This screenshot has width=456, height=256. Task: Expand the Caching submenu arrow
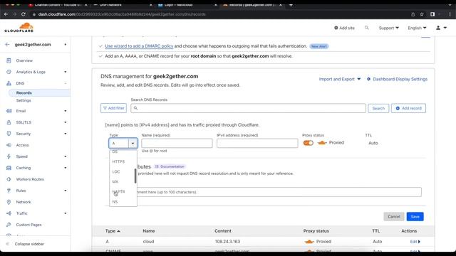point(65,168)
